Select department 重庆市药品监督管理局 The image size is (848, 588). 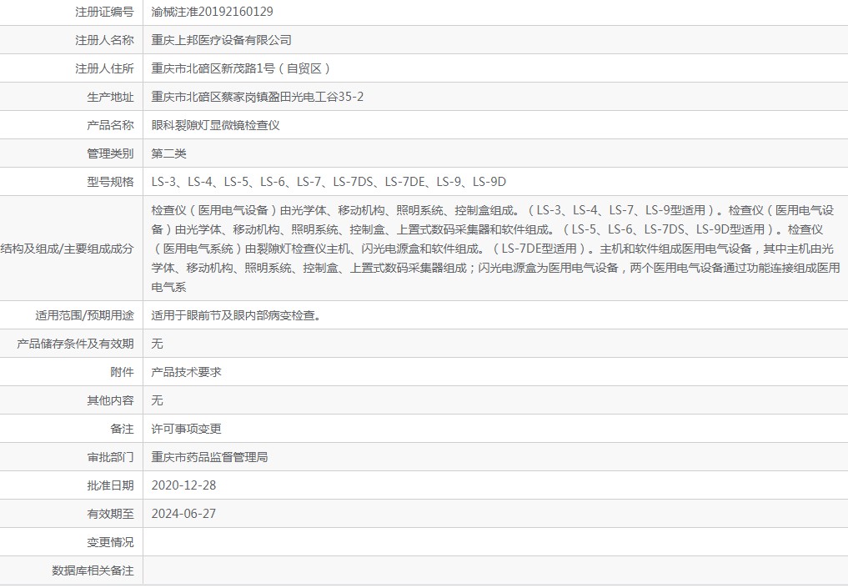point(209,457)
